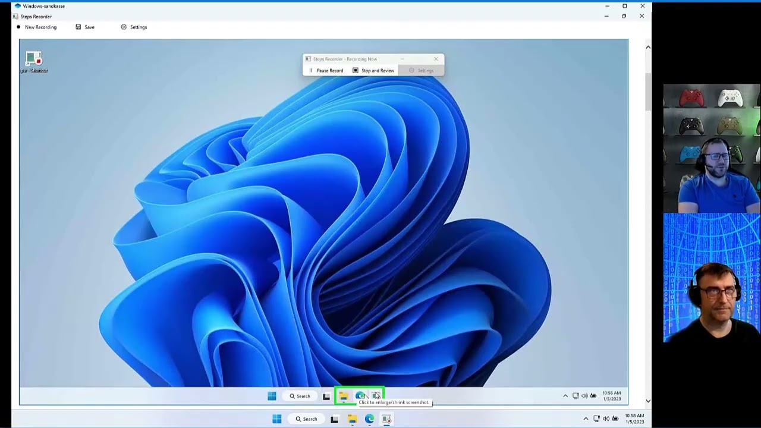Click the vertical scrollbar thumb in Steps Recorder

point(648,92)
